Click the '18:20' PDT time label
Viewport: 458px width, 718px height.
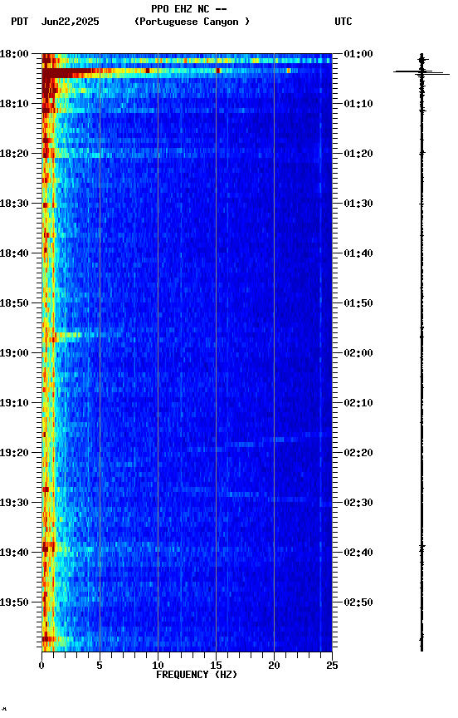tap(14, 154)
